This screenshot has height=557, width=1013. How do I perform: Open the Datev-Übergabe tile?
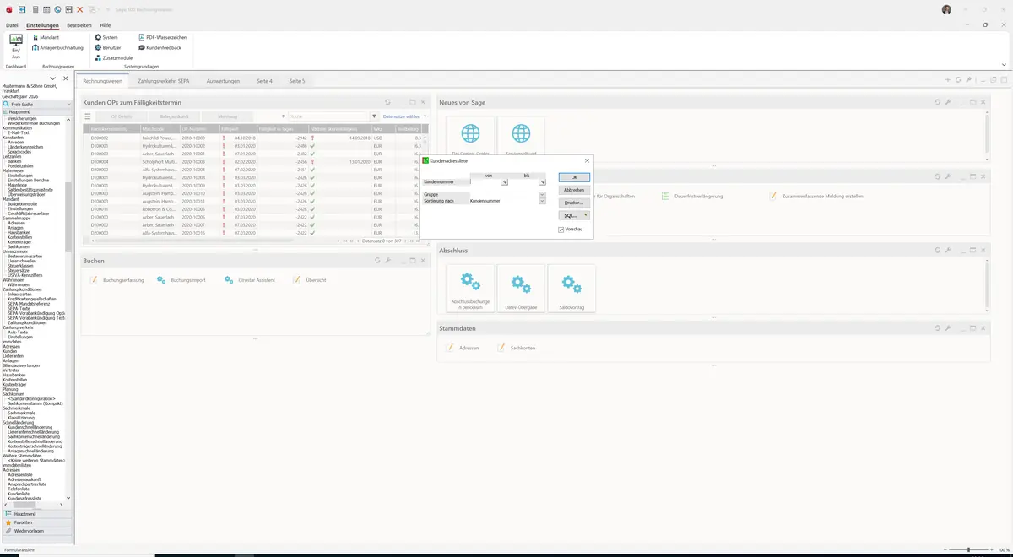(x=521, y=289)
